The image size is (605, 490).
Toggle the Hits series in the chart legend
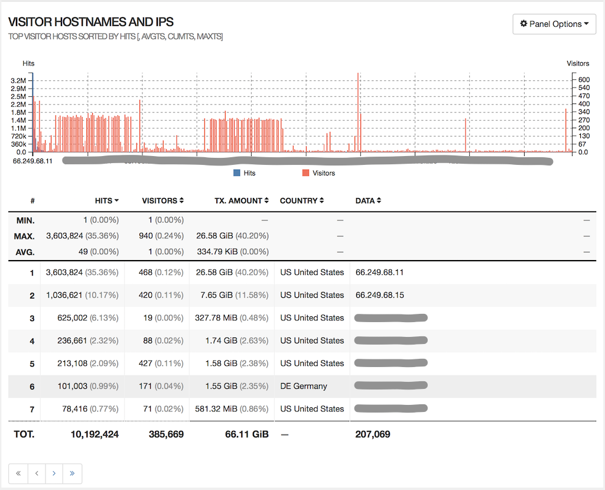pos(244,173)
